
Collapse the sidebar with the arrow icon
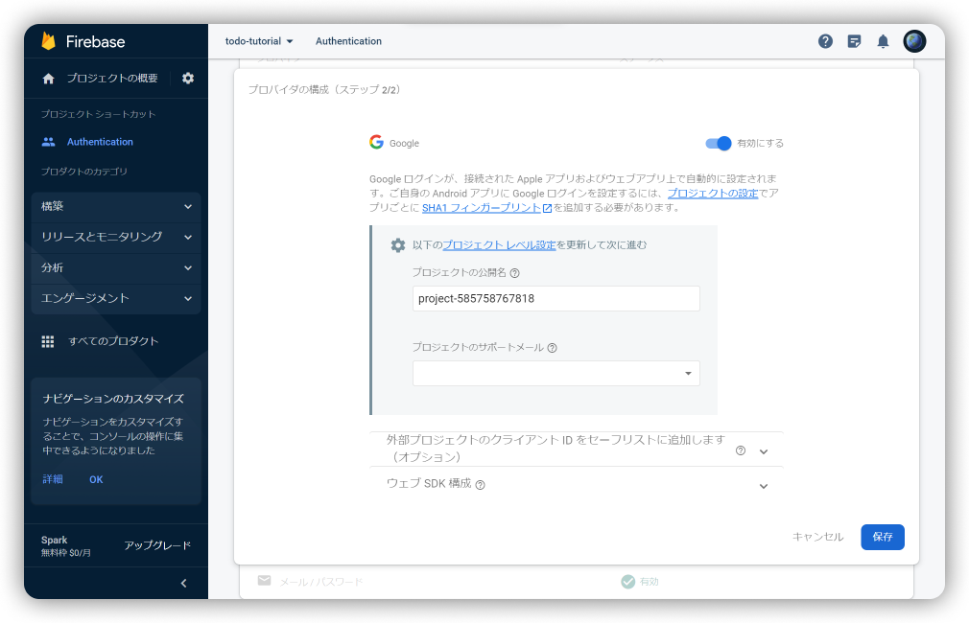pos(183,583)
